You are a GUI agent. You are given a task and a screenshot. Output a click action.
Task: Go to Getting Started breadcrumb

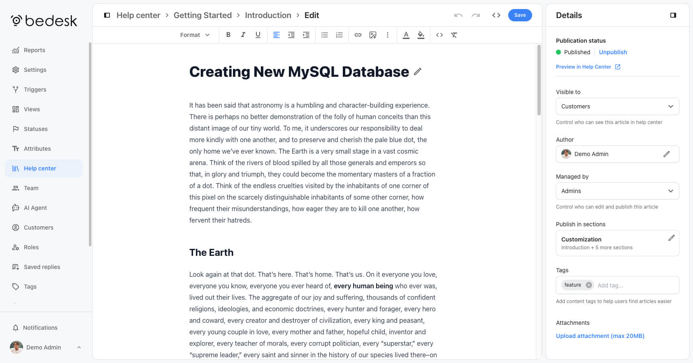click(x=202, y=15)
